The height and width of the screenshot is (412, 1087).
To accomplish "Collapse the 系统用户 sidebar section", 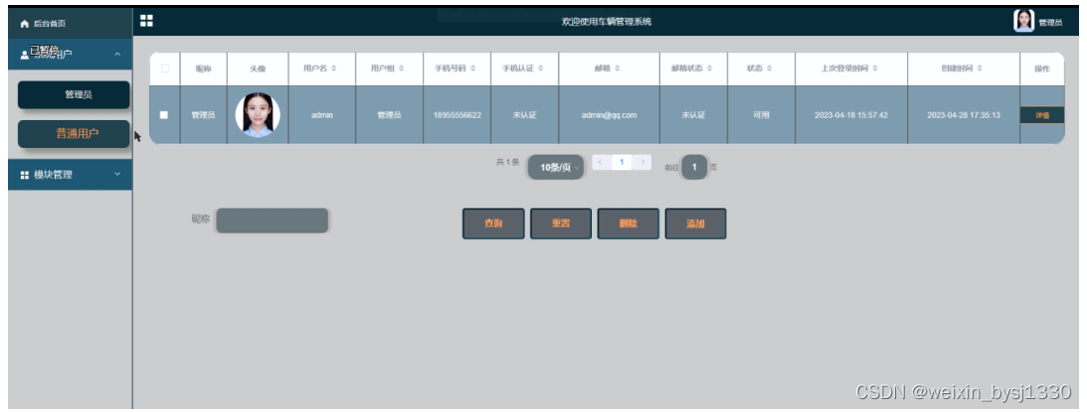I will pos(70,54).
